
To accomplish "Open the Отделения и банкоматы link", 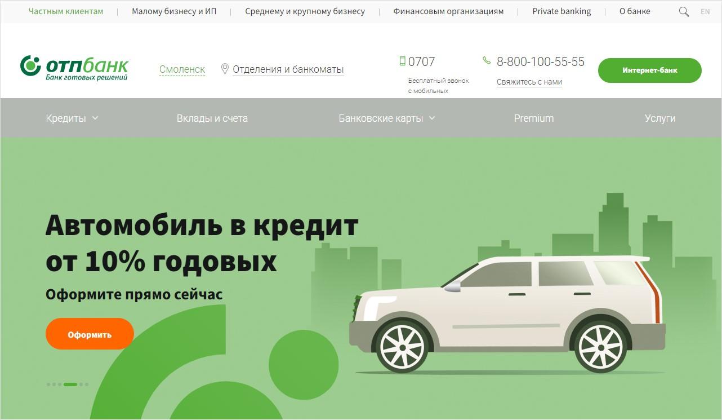I will 288,69.
